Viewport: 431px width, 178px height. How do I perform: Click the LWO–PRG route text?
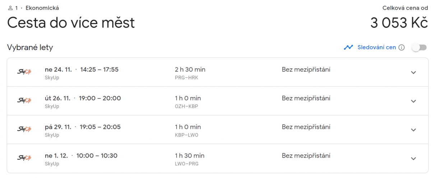(x=186, y=164)
